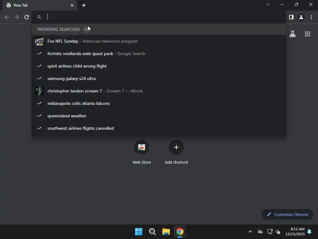The height and width of the screenshot is (239, 318).
Task: Click the Fox NFL Sunday thumbnail
Action: pos(39,41)
